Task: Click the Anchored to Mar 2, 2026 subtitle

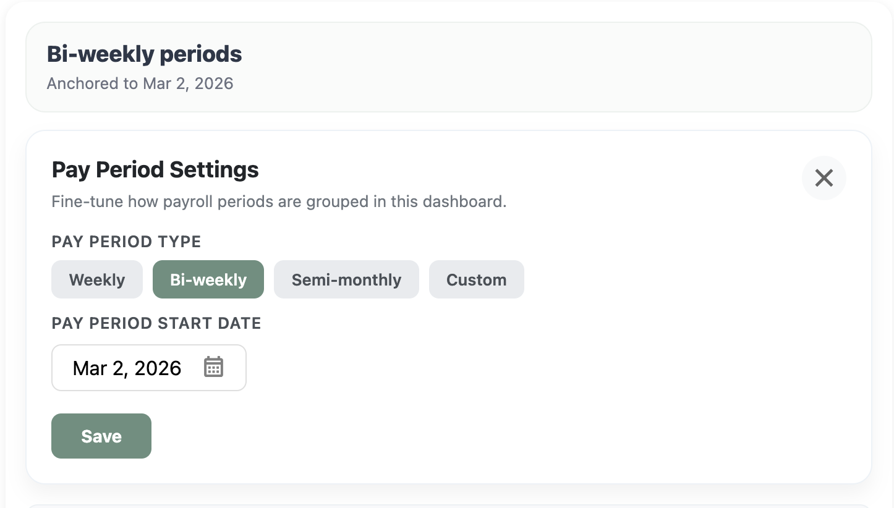Action: point(140,83)
